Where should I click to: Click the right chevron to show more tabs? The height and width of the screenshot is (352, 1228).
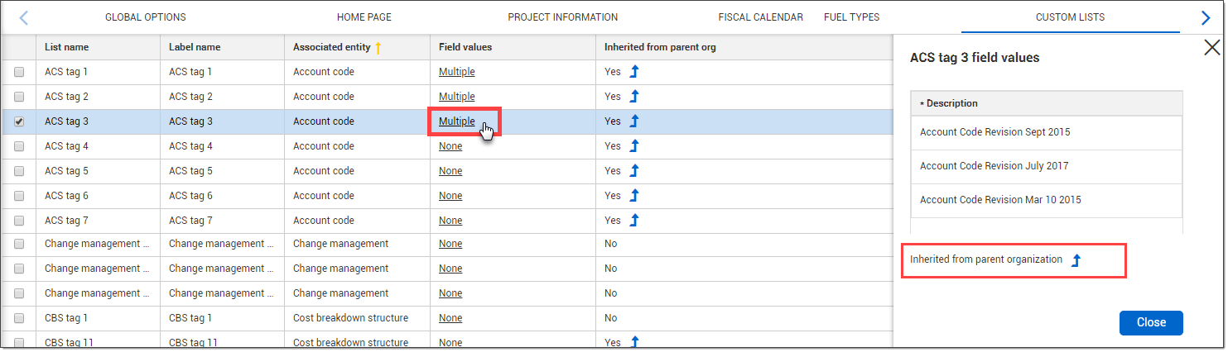1206,17
